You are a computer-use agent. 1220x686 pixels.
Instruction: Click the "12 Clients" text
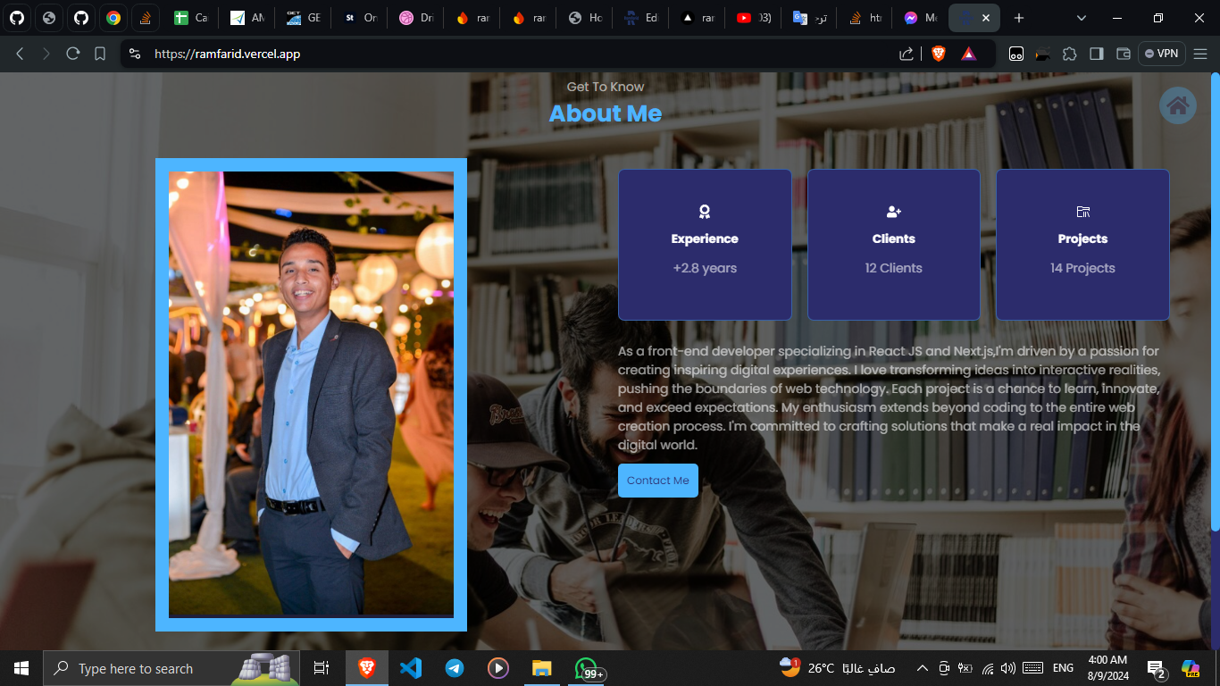click(x=894, y=268)
